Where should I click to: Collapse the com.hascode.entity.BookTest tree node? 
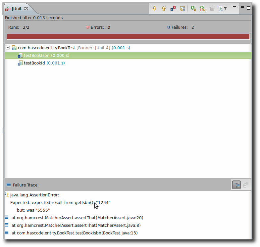[8, 48]
